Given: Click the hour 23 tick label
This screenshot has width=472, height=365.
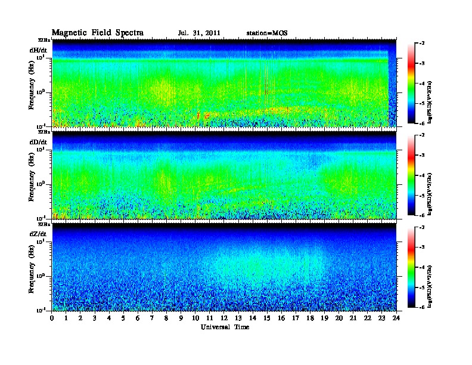Looking at the screenshot, I should (x=381, y=318).
